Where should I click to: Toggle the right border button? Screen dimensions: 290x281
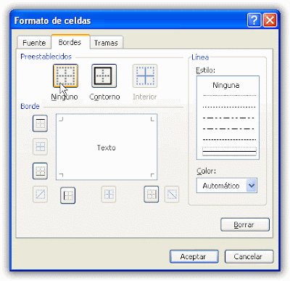pyautogui.click(x=152, y=194)
